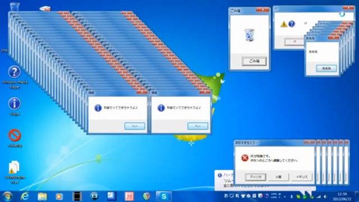The image size is (359, 202).
Task: Click へー button in right info dialog
Action: click(197, 126)
